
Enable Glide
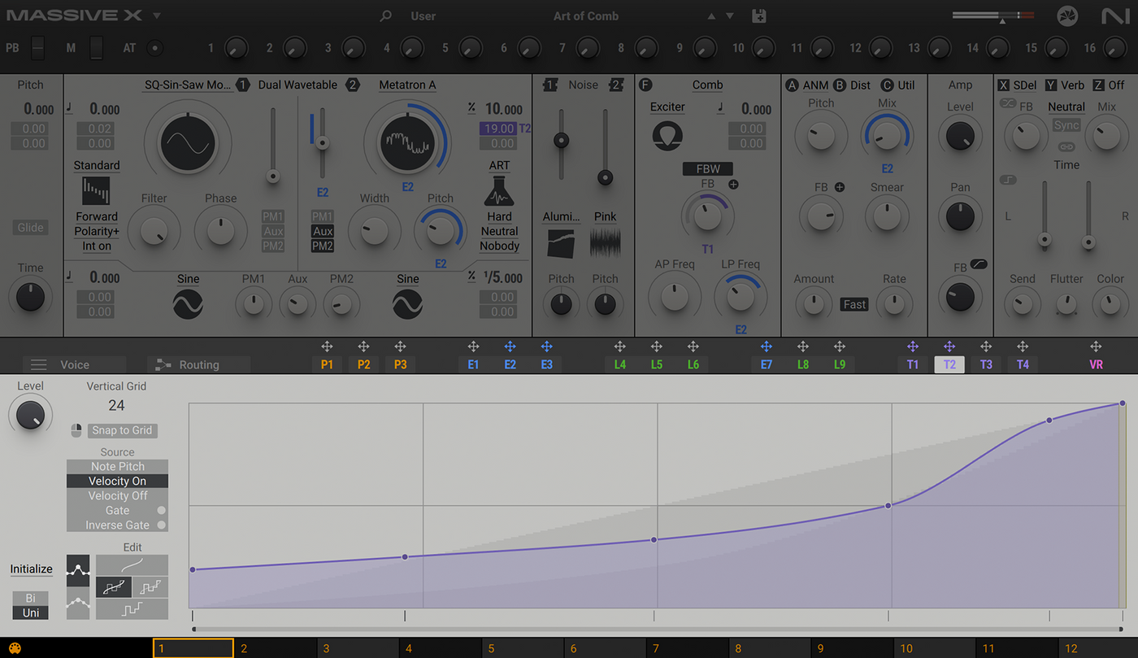click(x=31, y=228)
